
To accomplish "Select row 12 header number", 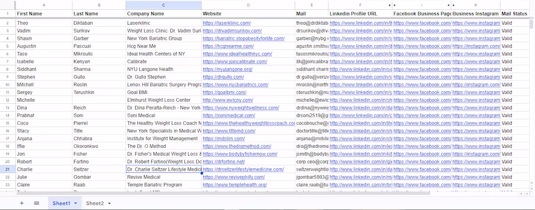I will [x=8, y=100].
